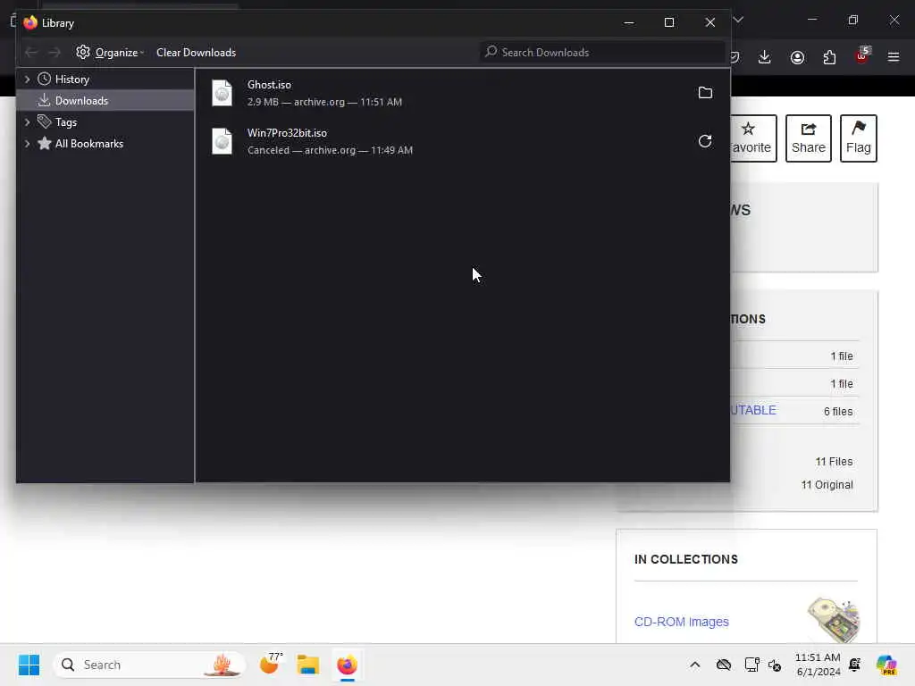The width and height of the screenshot is (915, 686).
Task: Open the list all tabs chevron
Action: point(738,20)
